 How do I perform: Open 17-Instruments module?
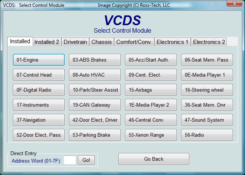point(39,105)
